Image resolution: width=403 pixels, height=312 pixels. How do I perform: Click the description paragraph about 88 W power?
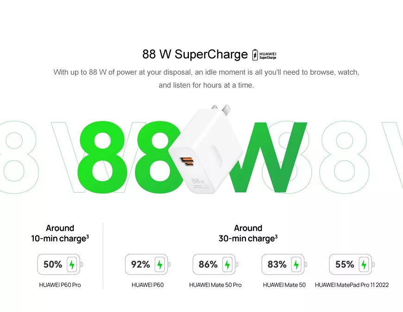tap(206, 78)
